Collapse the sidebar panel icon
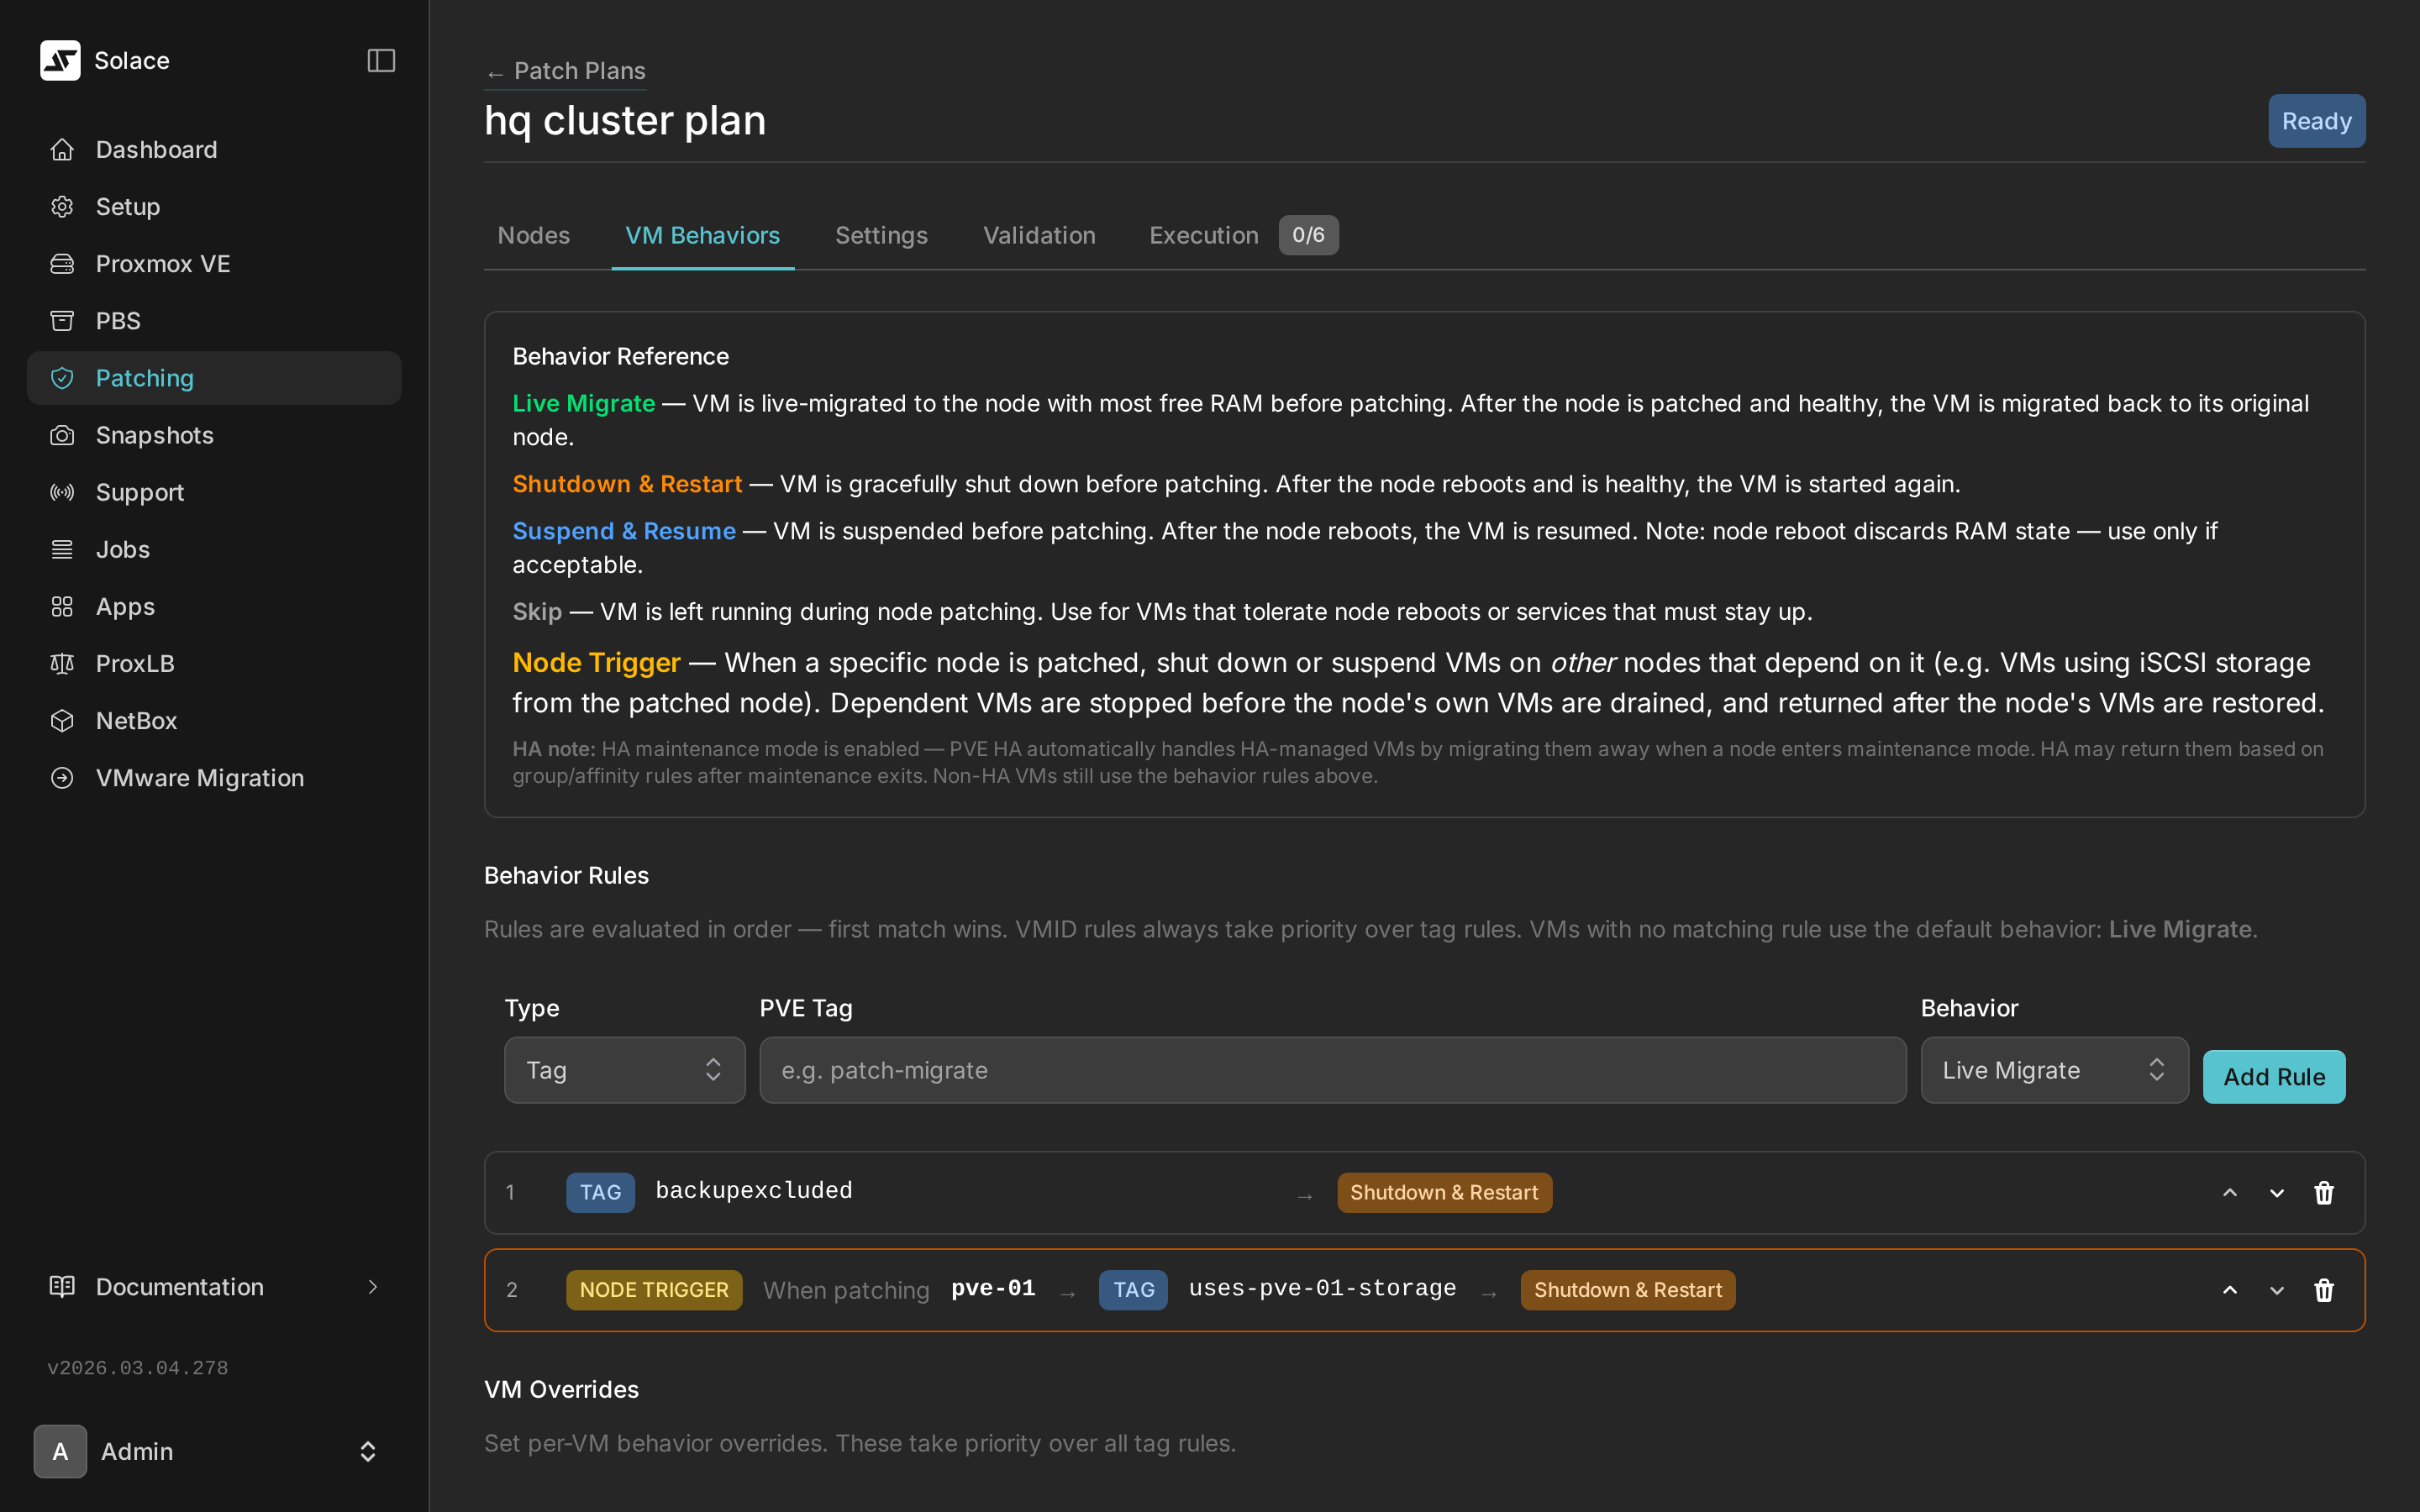Screen dimensions: 2420x1512 381,60
